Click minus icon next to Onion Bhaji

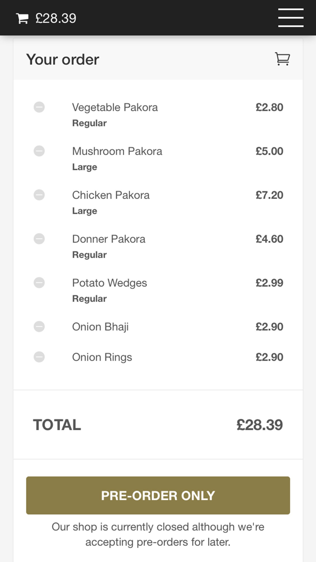[x=39, y=327]
